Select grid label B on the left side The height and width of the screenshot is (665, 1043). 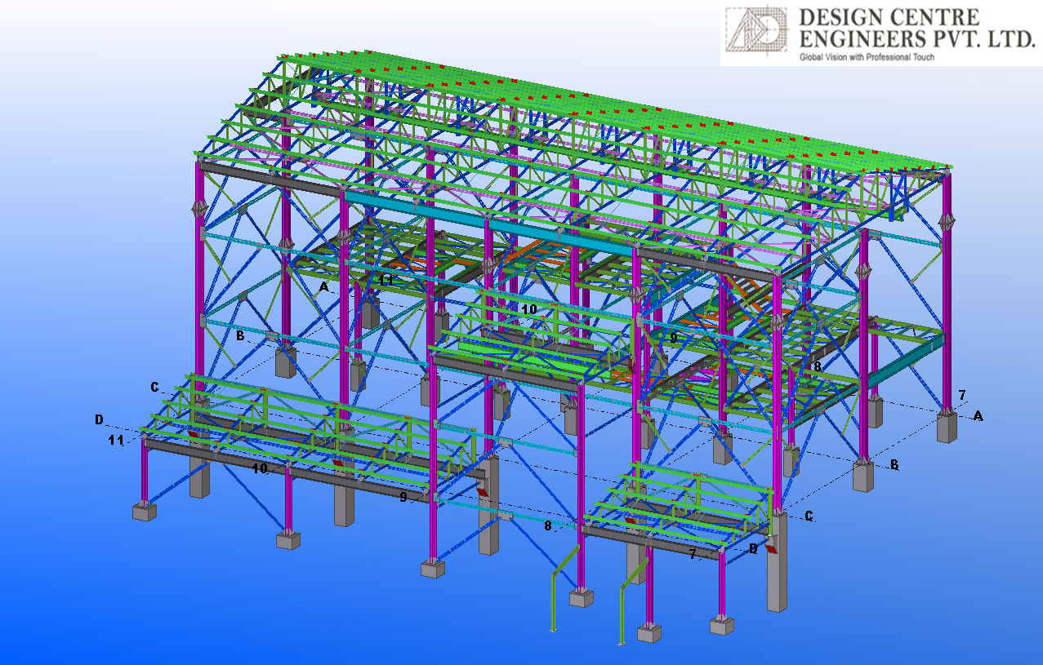[x=240, y=335]
